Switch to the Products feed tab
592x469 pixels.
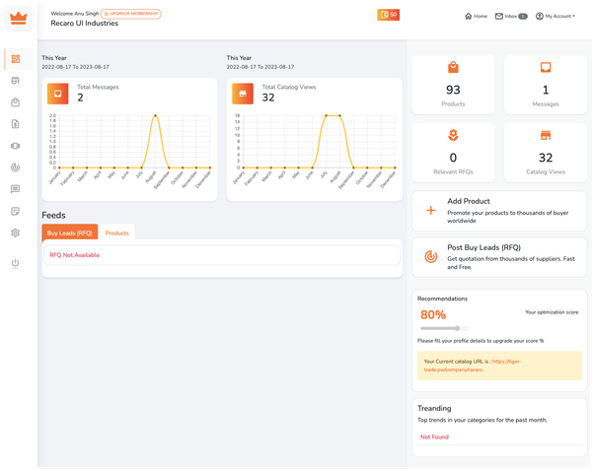click(116, 233)
